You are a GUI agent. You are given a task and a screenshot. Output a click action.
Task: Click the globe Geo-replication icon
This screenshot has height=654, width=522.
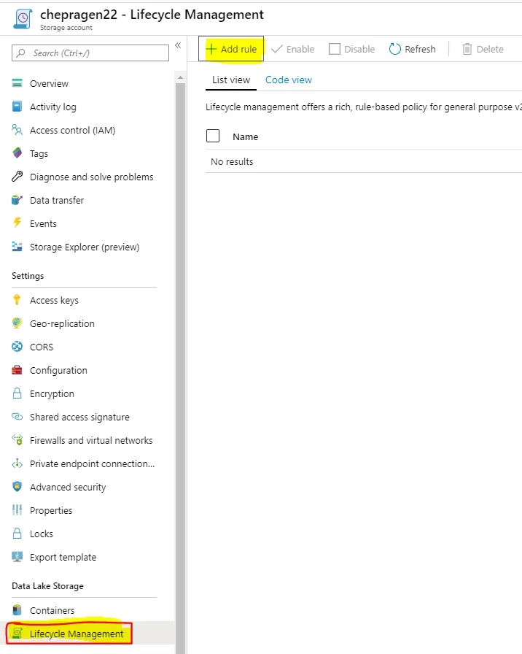tap(17, 323)
